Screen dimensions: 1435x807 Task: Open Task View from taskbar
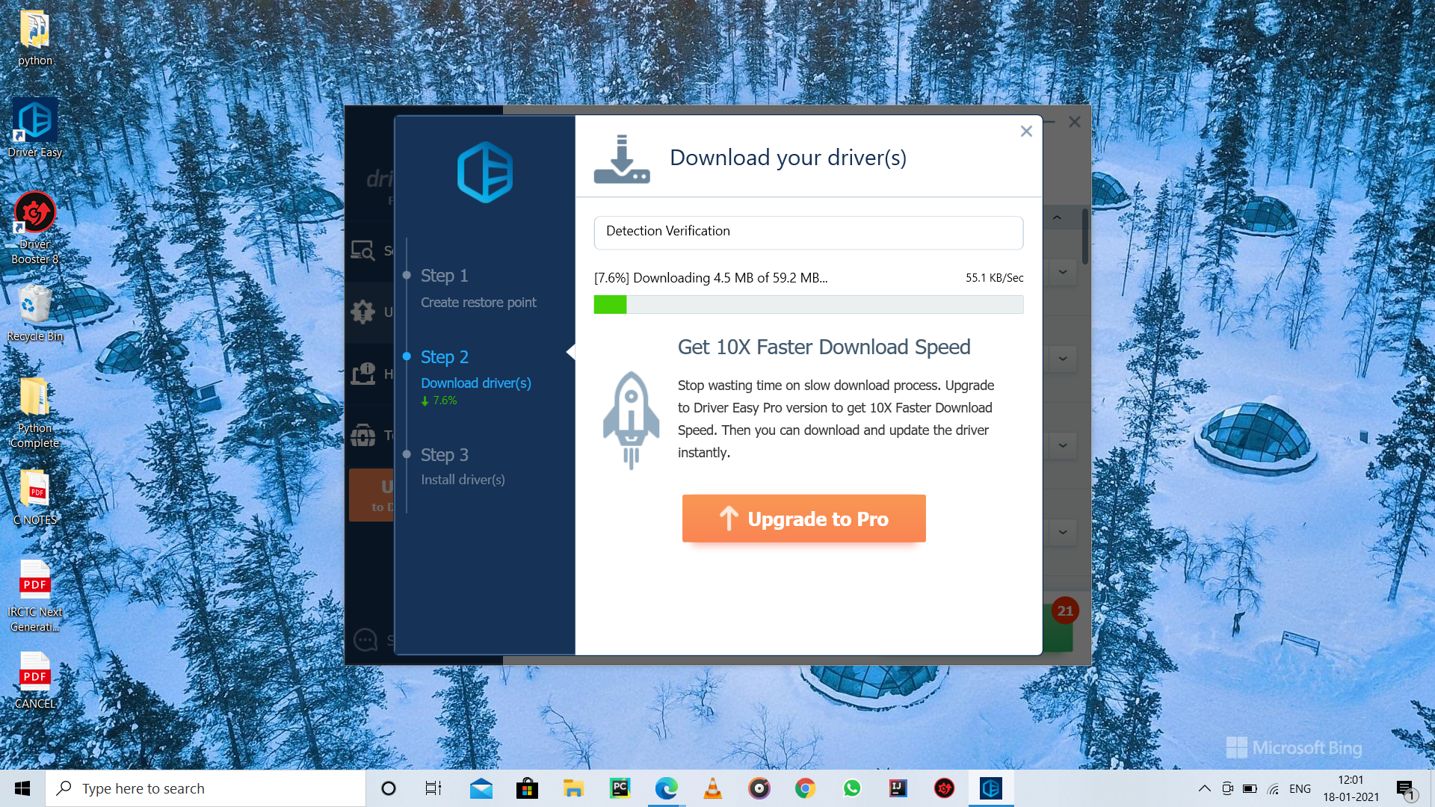[433, 788]
